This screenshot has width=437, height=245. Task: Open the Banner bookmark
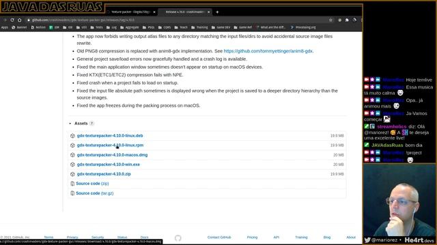pos(19,27)
